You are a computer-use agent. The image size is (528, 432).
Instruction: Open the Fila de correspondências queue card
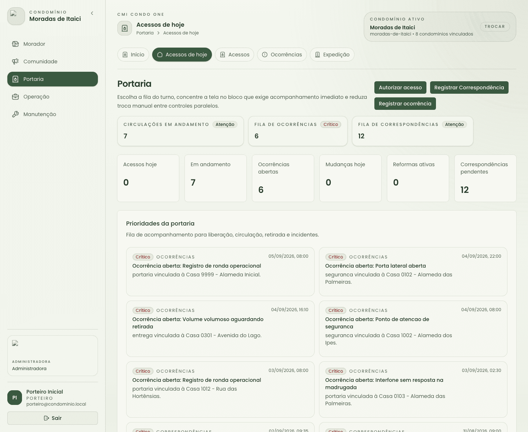click(412, 131)
